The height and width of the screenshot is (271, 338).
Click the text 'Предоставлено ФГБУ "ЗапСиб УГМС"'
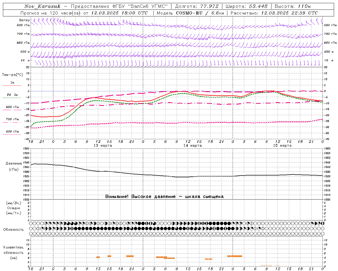119,6
